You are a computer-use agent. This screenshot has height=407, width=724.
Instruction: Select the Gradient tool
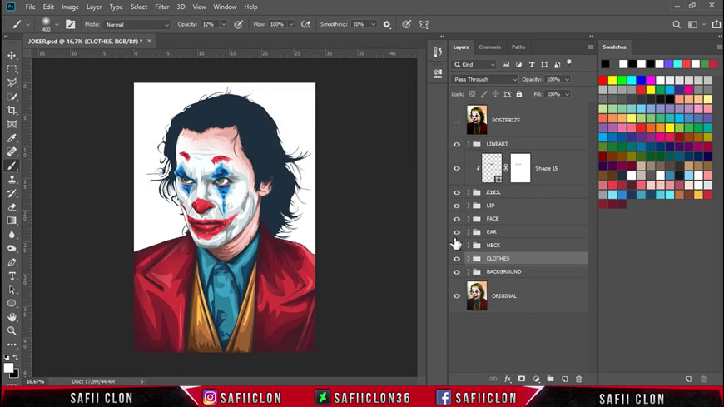point(12,221)
